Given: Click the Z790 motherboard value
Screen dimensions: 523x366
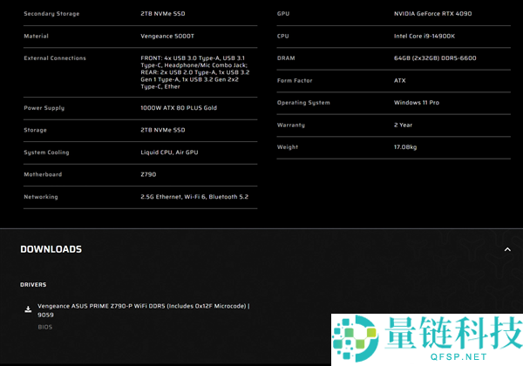Looking at the screenshot, I should [x=149, y=174].
